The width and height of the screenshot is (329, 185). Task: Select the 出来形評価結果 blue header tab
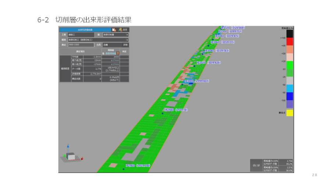pos(85,29)
